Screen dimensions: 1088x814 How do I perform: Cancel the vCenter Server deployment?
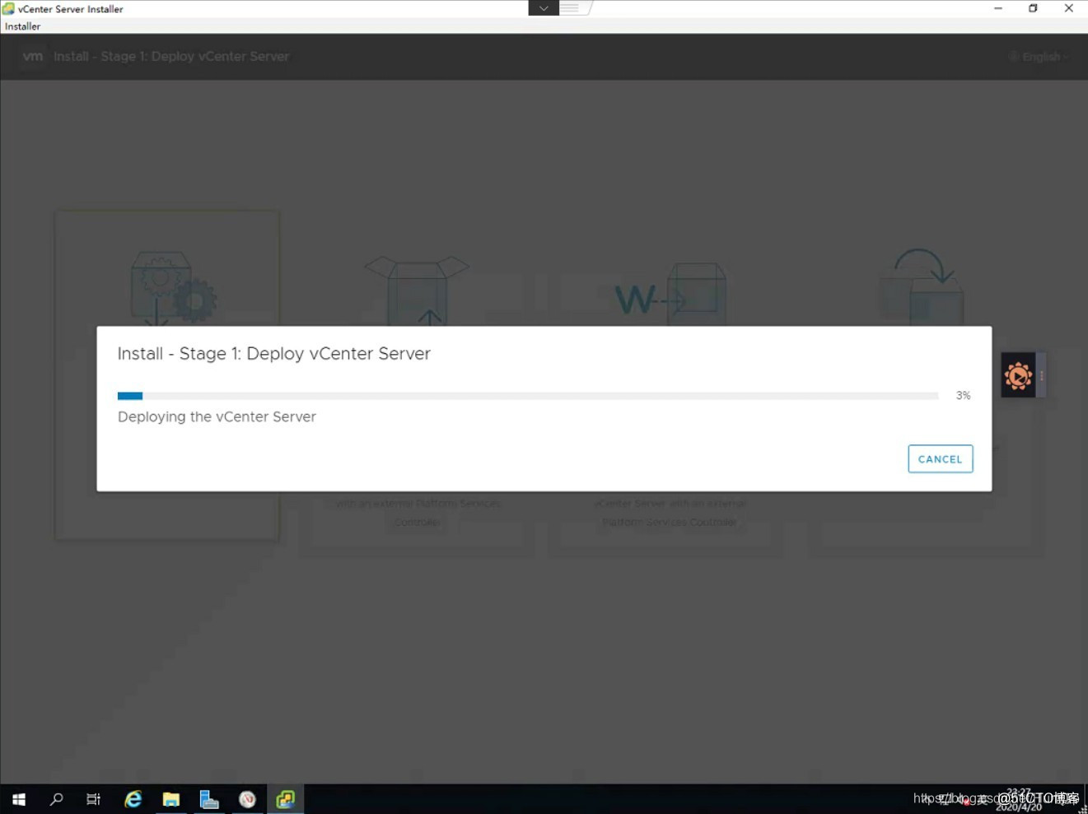coord(940,458)
